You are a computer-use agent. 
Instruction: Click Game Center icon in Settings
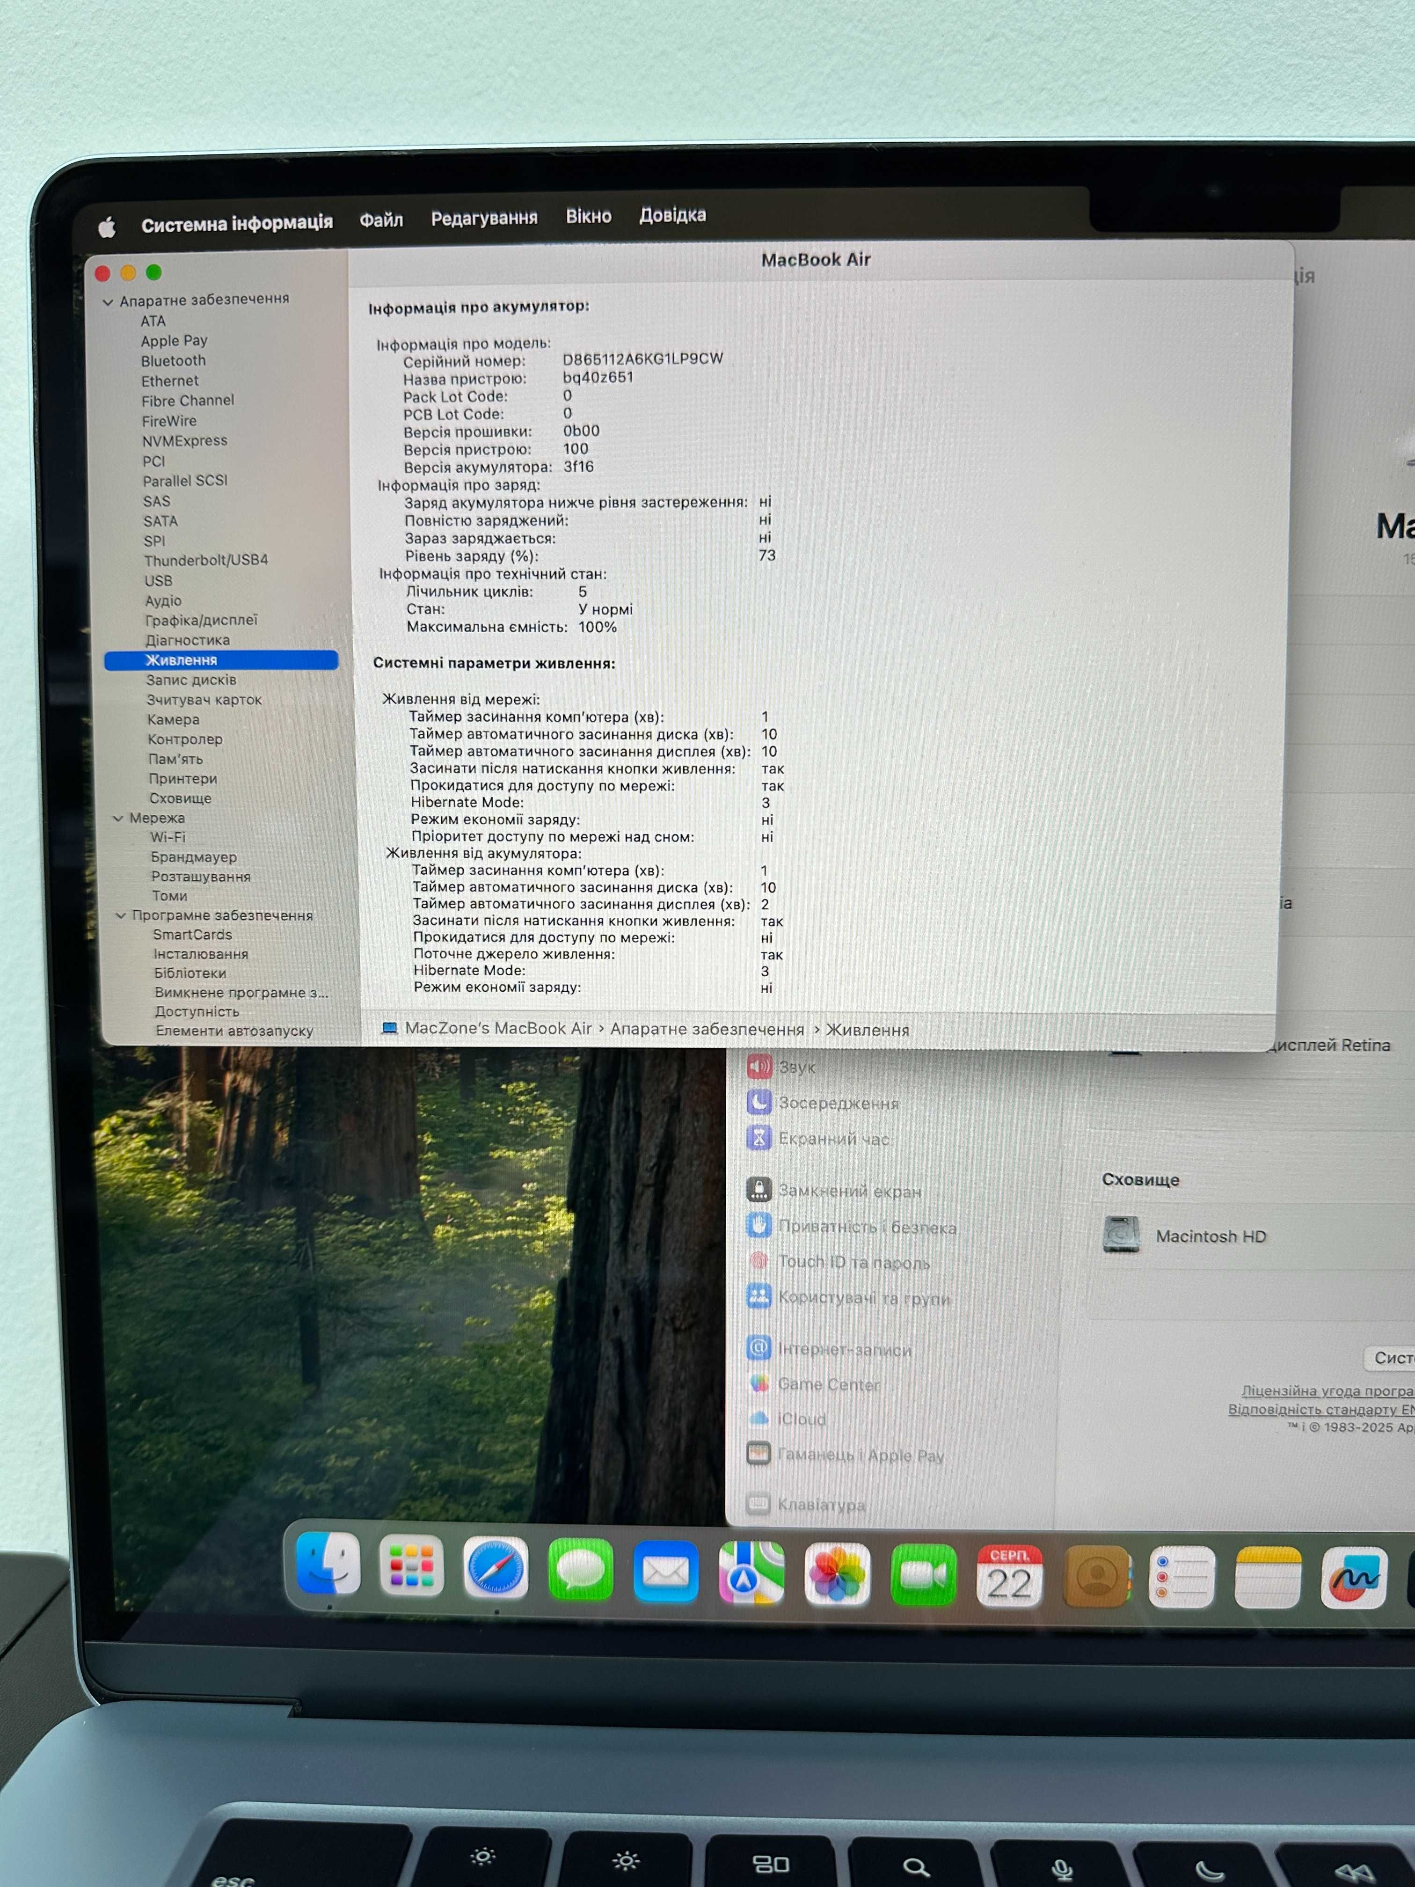[758, 1383]
